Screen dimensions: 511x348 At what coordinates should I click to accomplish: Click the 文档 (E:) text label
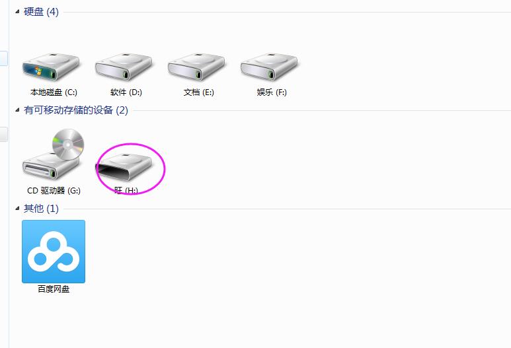click(x=198, y=92)
